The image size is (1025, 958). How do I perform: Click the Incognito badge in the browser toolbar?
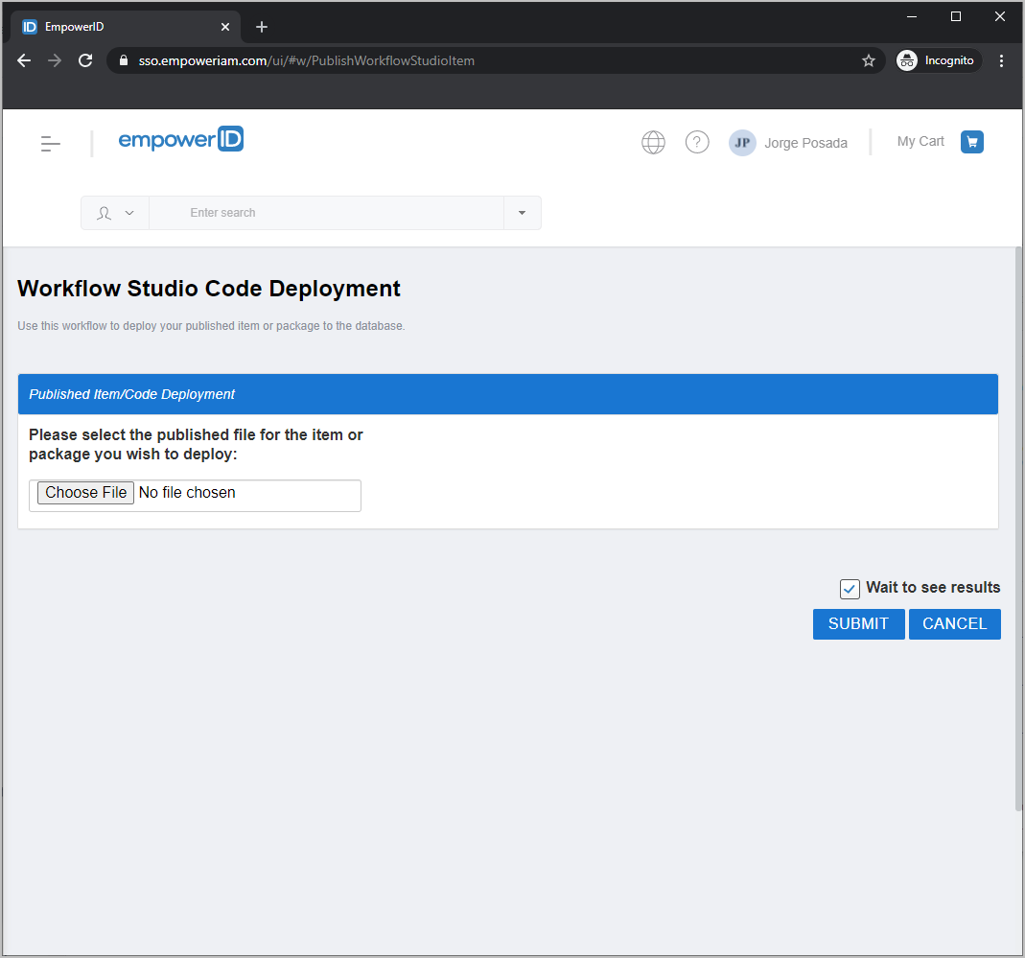click(937, 59)
